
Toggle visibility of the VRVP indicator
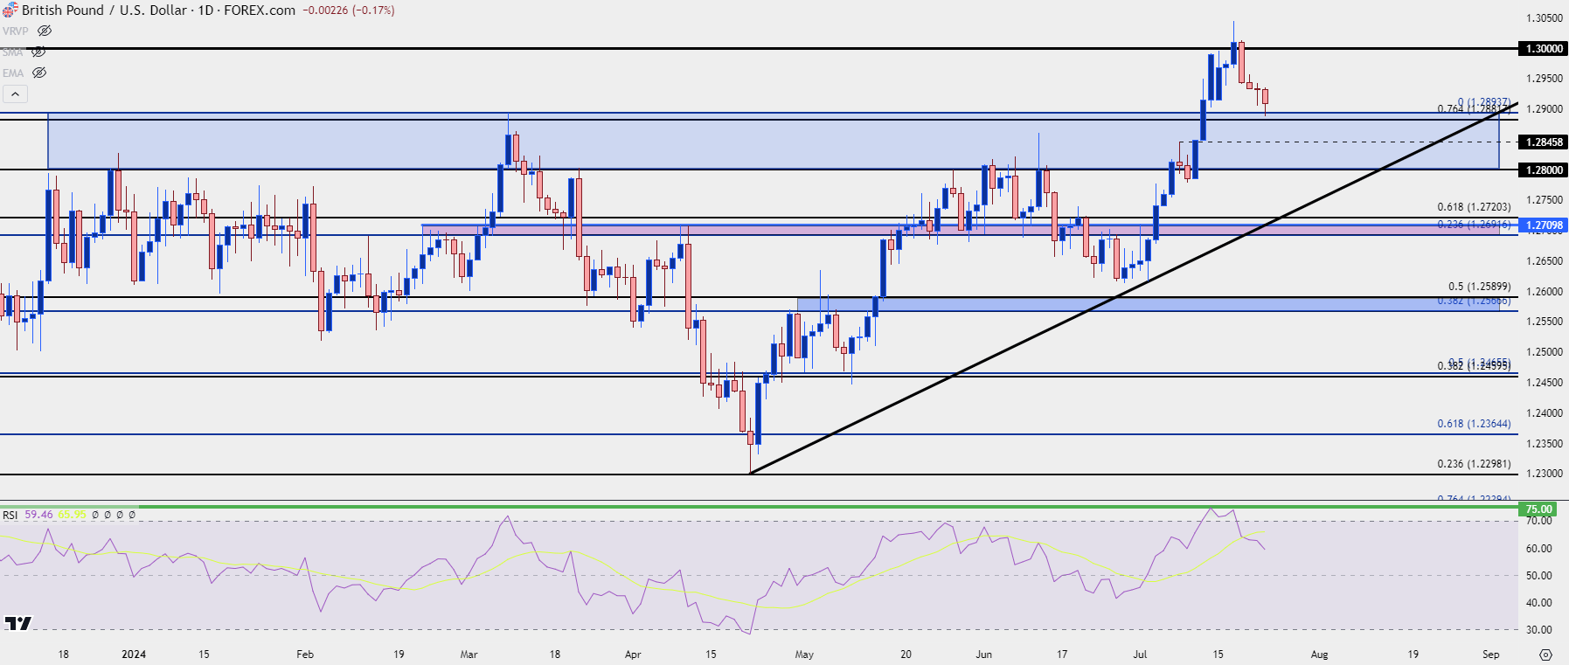[45, 31]
